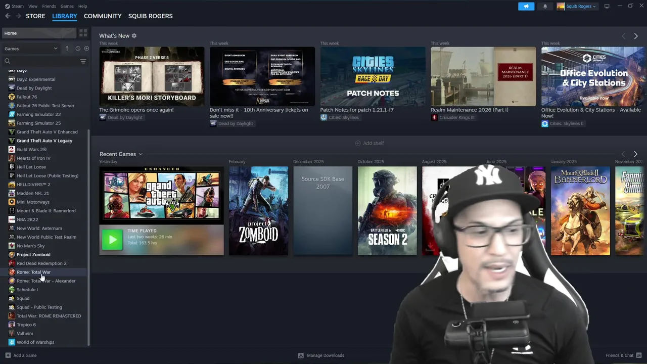Open Friends & Chat link
Viewport: 647px width, 364px height.
tap(619, 355)
